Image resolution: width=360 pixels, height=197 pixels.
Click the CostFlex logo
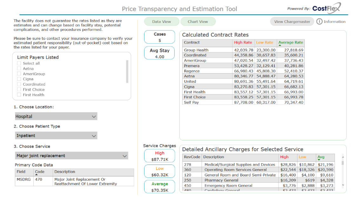click(x=326, y=8)
